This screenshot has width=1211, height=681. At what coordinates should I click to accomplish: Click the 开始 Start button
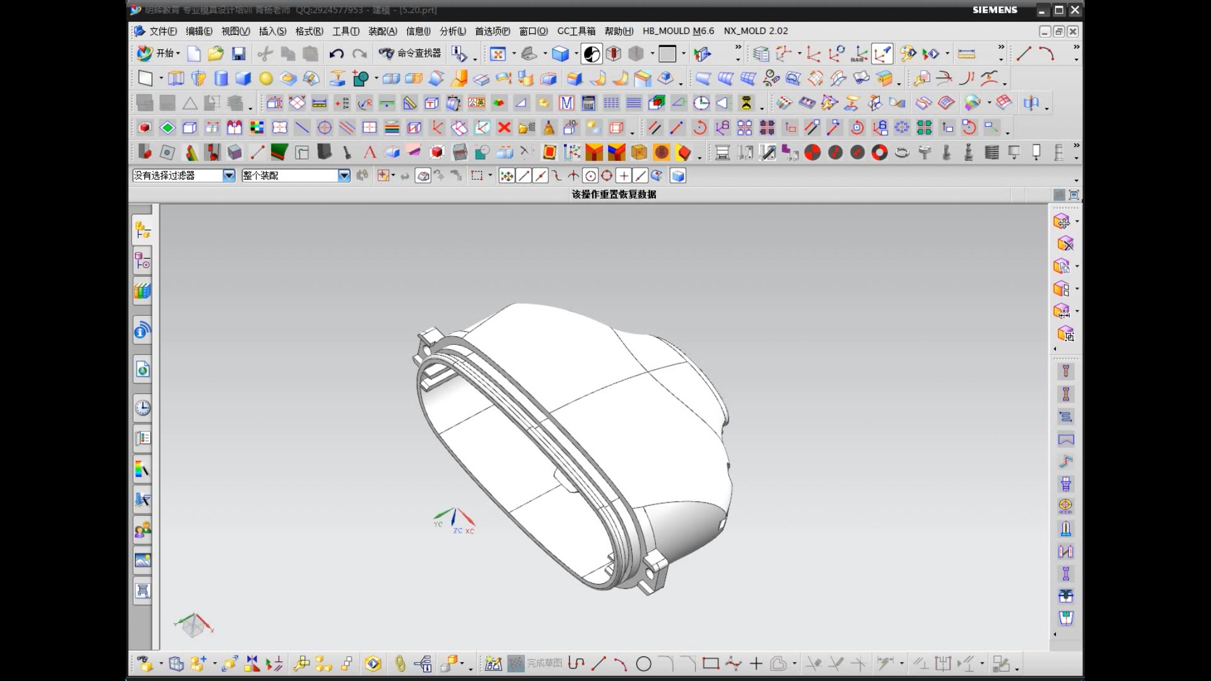[x=158, y=54]
